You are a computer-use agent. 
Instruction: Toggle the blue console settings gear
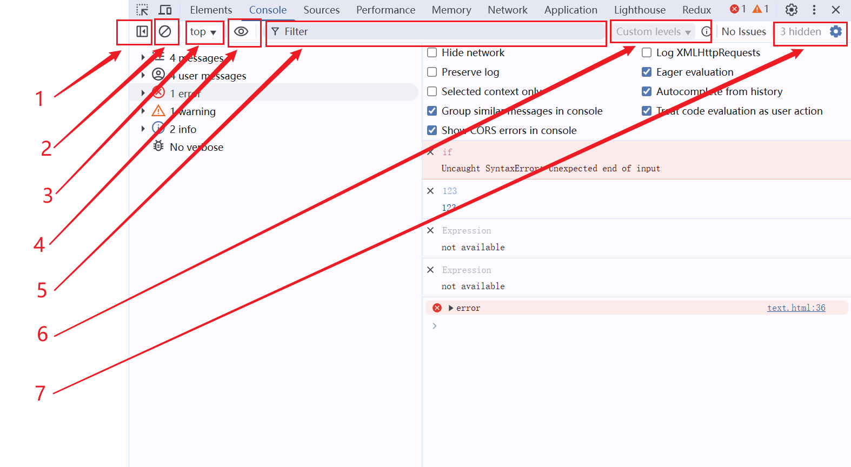tap(836, 31)
